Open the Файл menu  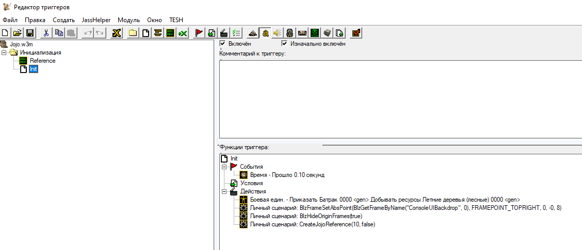pyautogui.click(x=10, y=20)
